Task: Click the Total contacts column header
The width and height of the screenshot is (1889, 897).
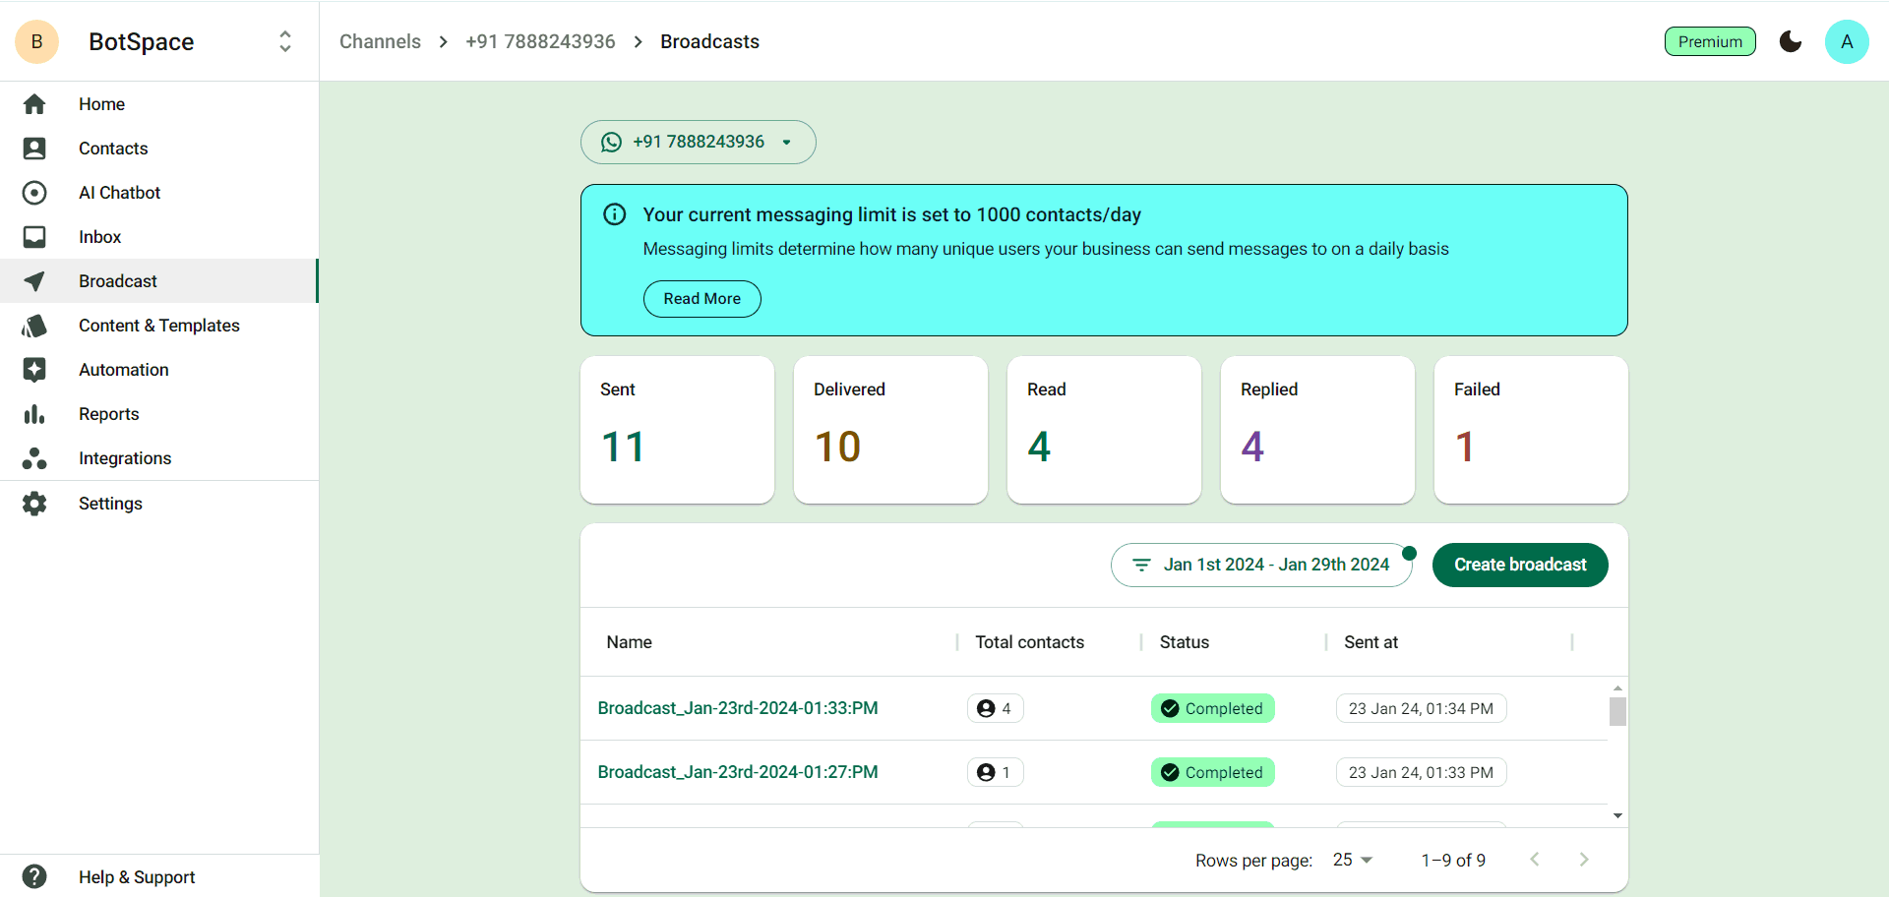Action: tap(1029, 642)
